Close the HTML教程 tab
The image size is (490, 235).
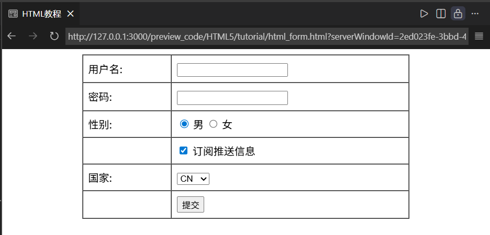click(x=70, y=14)
